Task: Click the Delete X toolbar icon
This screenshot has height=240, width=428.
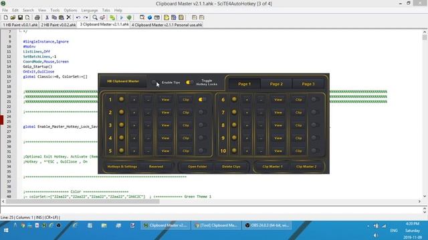Action: (x=69, y=17)
